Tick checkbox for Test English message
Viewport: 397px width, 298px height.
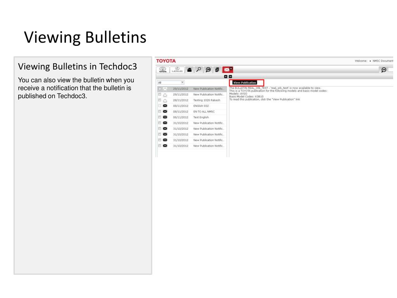pos(159,117)
